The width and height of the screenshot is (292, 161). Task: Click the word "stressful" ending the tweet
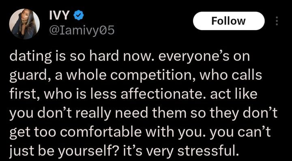pos(208,148)
